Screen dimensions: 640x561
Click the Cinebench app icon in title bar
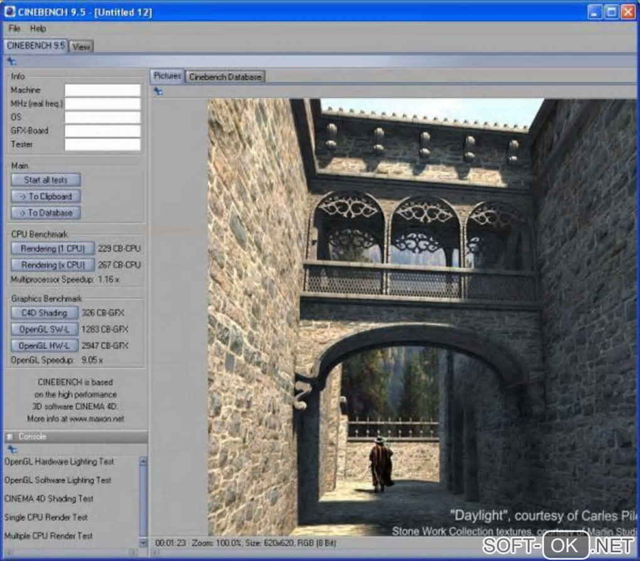(x=9, y=11)
